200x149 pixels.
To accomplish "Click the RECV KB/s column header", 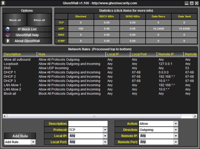I will pos(107,16).
